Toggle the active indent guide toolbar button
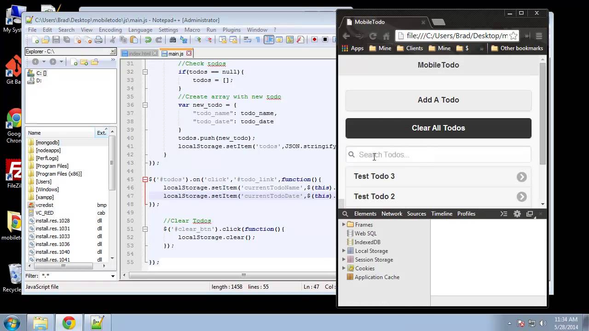This screenshot has width=589, height=331. [269, 40]
